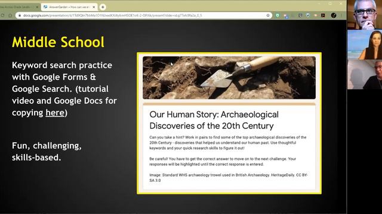Screen dimensions: 382x214
Task: Click the blue shield extension icon
Action: [308, 15]
